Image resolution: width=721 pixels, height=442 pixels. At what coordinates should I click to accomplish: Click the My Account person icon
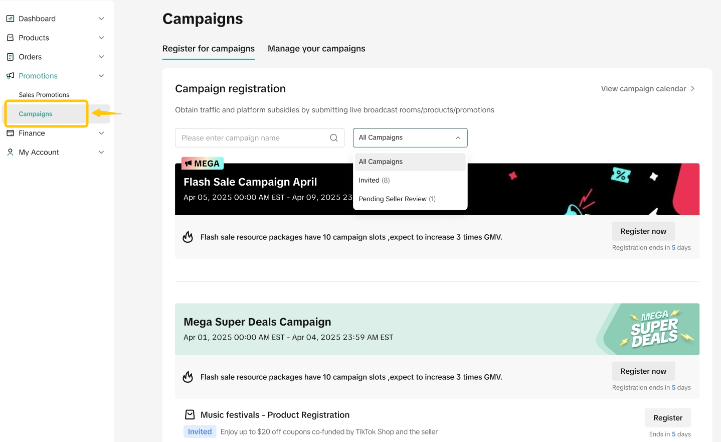click(10, 152)
